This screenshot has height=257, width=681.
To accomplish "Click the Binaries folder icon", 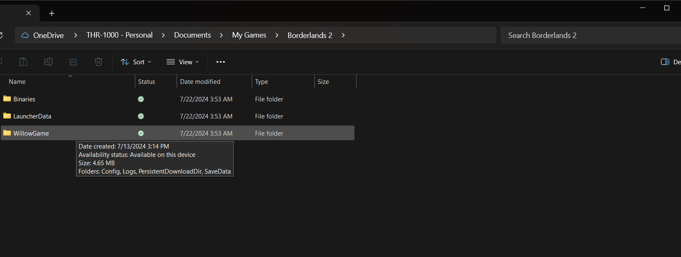I will coord(7,99).
